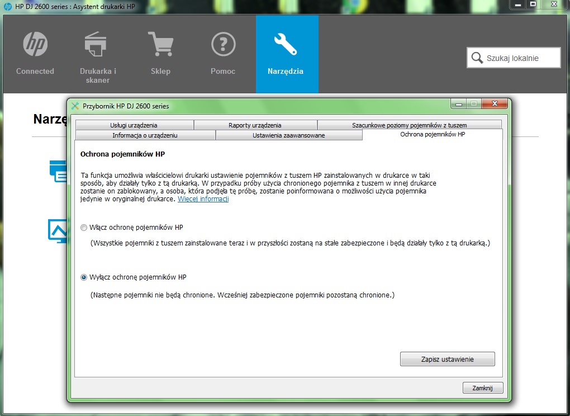Close the Asystent drukarki HP window
The width and height of the screenshot is (570, 416).
554,4
